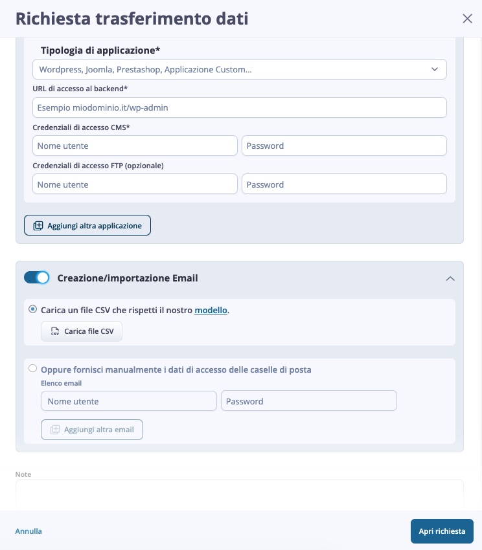Click the plus icon in Aggiungi altra email
482x550 pixels.
pos(55,430)
